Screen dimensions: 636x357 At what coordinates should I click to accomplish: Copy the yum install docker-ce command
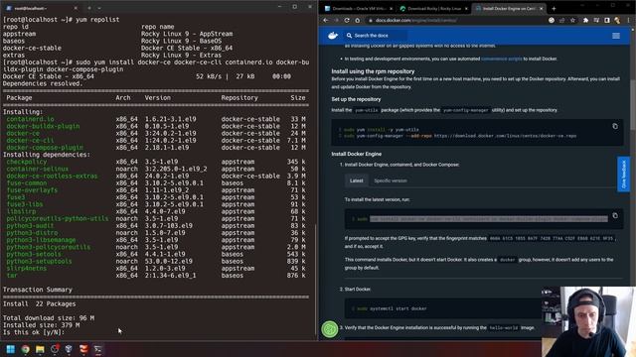click(x=615, y=216)
